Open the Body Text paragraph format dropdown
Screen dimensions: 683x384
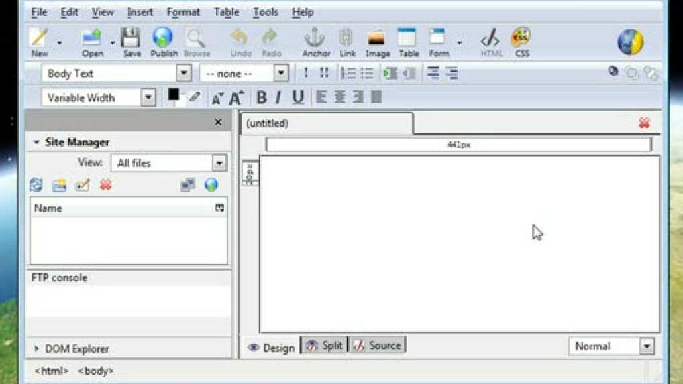[x=184, y=73]
